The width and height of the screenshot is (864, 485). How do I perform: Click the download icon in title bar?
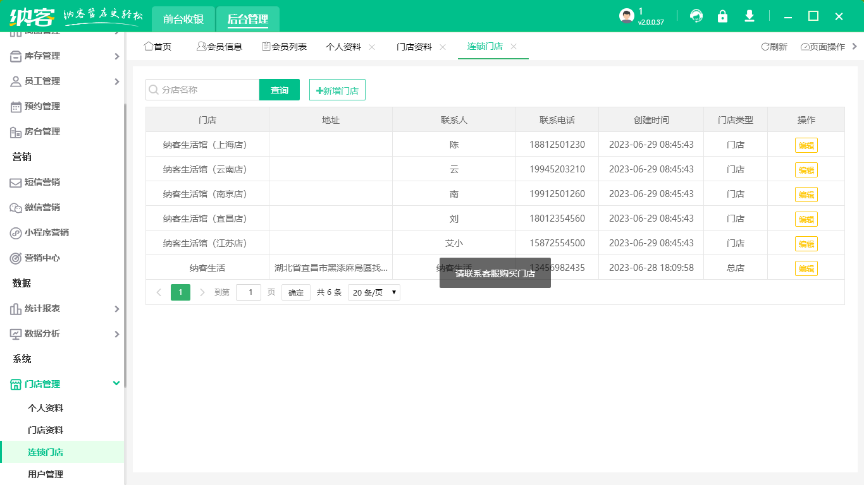coord(750,16)
